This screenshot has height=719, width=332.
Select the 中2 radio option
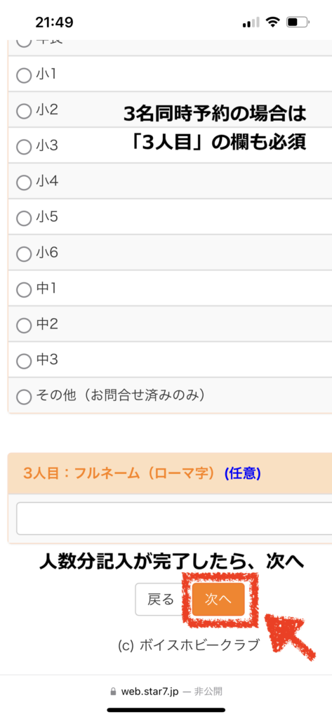click(x=23, y=325)
